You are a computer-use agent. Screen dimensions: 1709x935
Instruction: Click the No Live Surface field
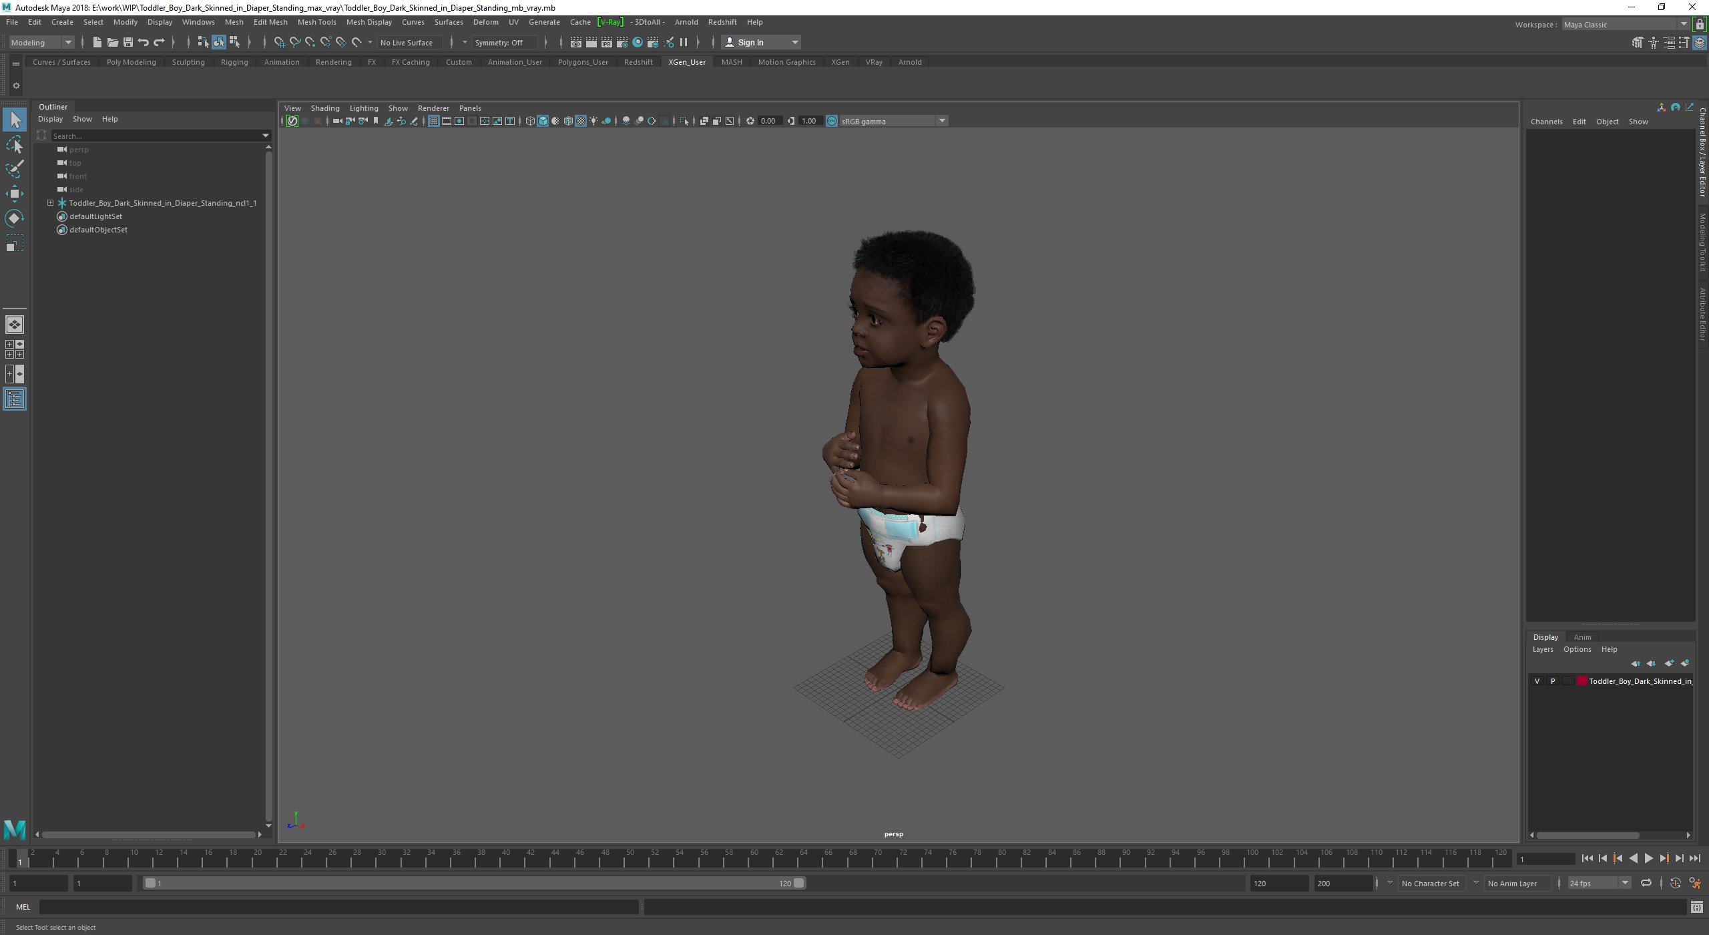coord(409,42)
